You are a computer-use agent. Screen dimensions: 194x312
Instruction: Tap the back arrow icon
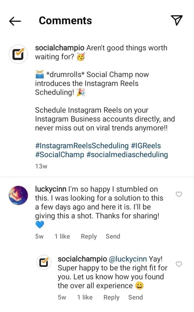[15, 21]
